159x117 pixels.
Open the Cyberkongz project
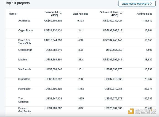point(25,50)
